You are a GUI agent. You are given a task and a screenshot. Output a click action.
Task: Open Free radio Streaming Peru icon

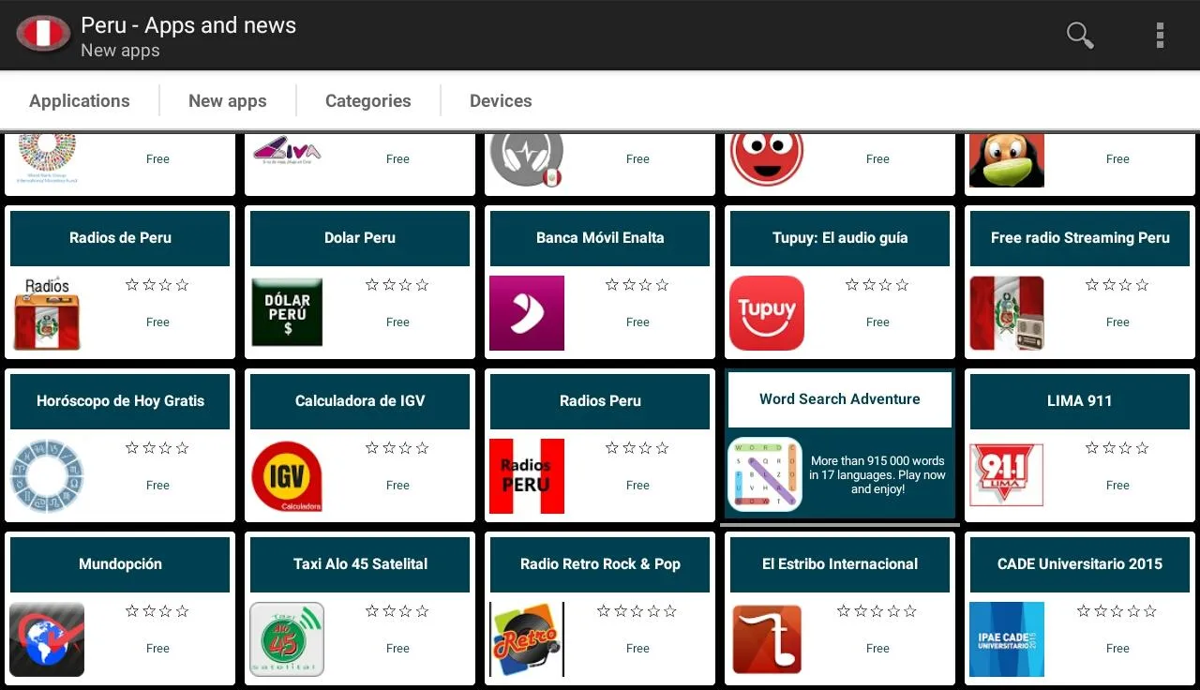coord(1007,313)
